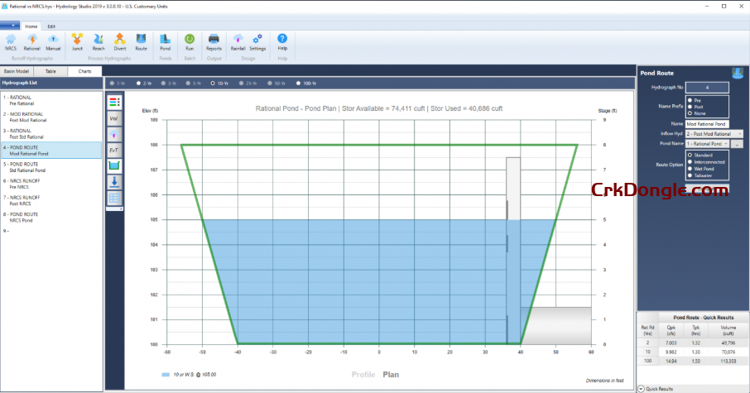Select the 100-Yr return period
This screenshot has width=750, height=393.
[299, 84]
